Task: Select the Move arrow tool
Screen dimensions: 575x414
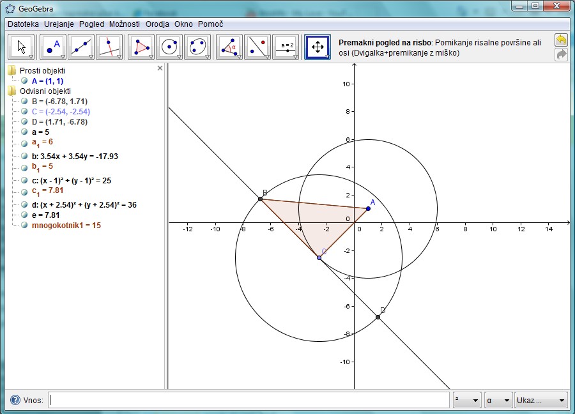Action: pos(22,47)
